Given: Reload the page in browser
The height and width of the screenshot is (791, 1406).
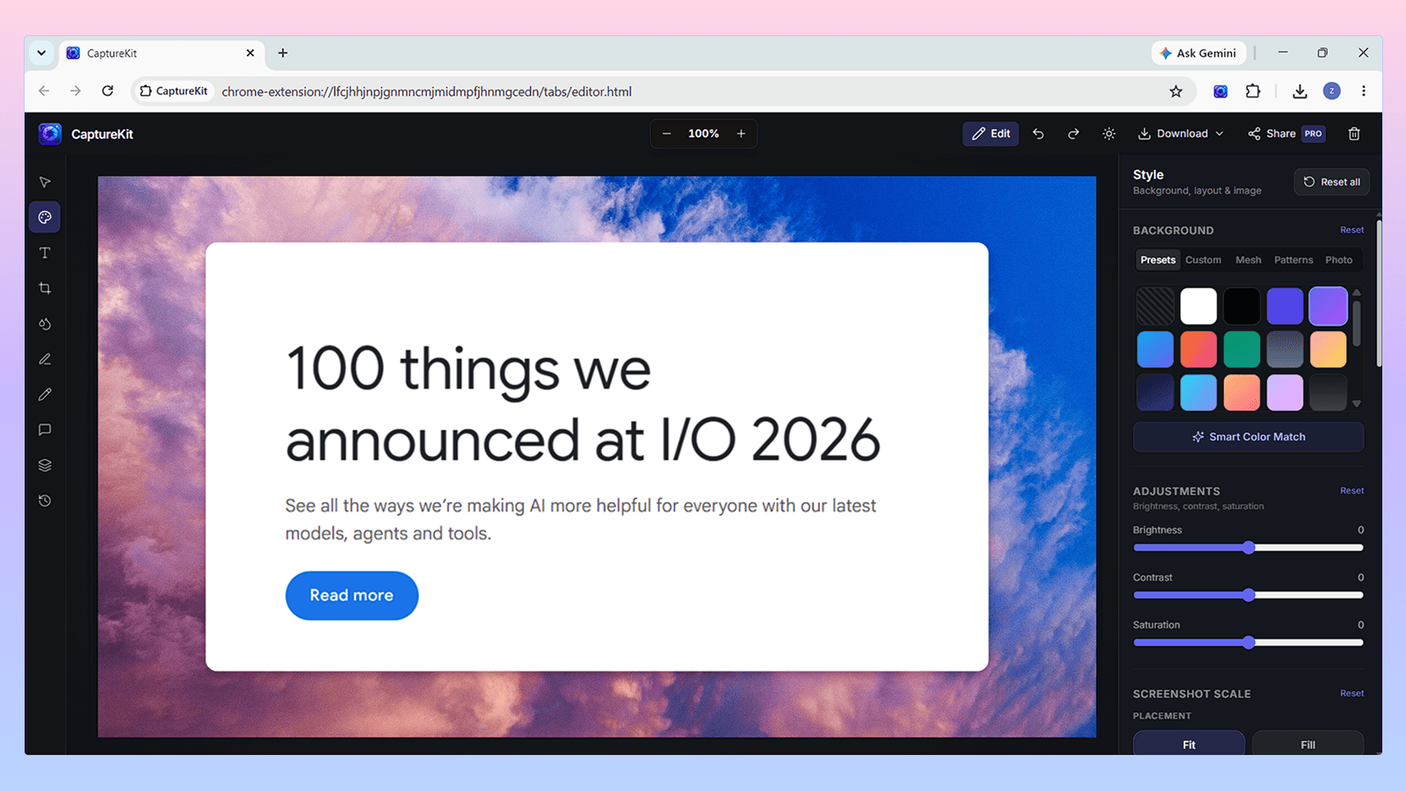Looking at the screenshot, I should tap(107, 91).
